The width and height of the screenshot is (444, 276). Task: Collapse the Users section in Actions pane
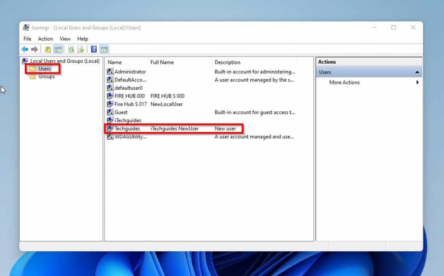[x=417, y=72]
